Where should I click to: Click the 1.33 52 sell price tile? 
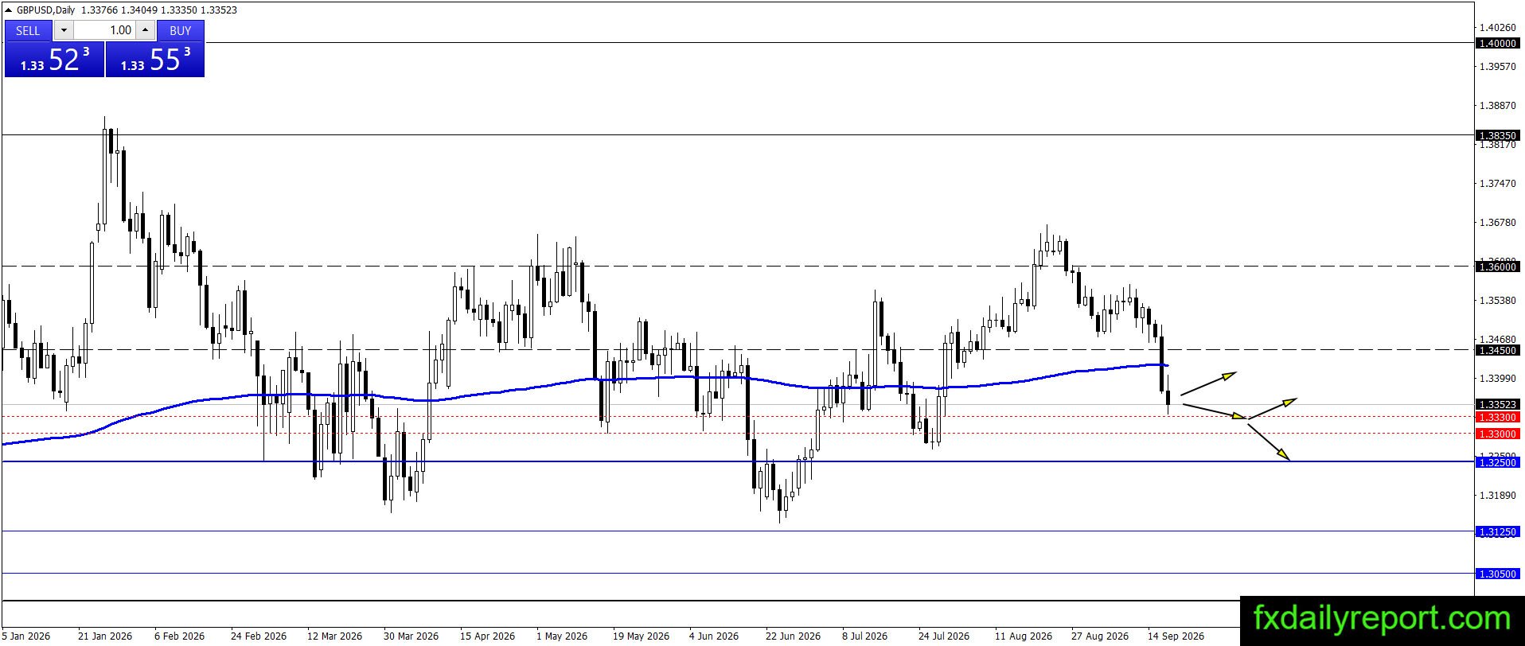(54, 60)
